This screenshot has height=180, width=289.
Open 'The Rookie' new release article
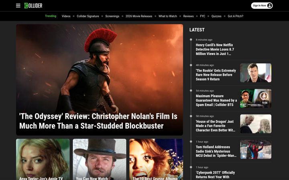pyautogui.click(x=216, y=75)
